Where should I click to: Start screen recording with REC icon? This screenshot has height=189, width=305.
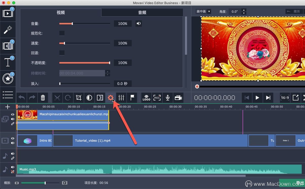click(x=157, y=98)
